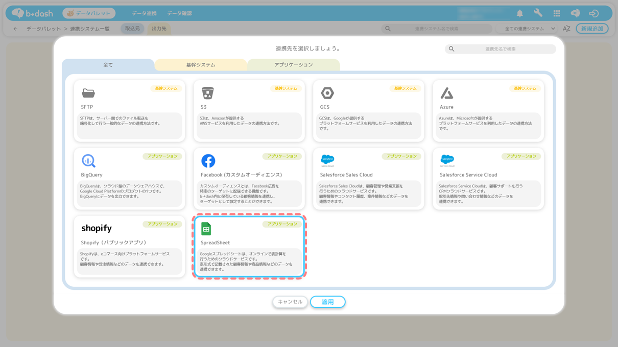This screenshot has height=347, width=618.
Task: Click the shopify logo
Action: (97, 228)
